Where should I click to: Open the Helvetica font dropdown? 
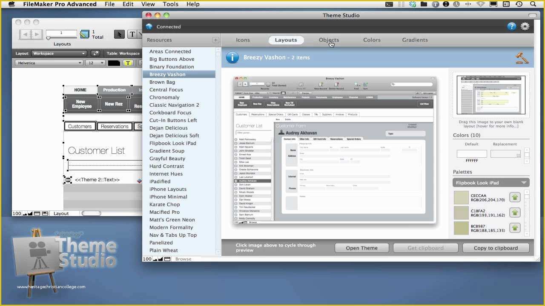[x=49, y=63]
